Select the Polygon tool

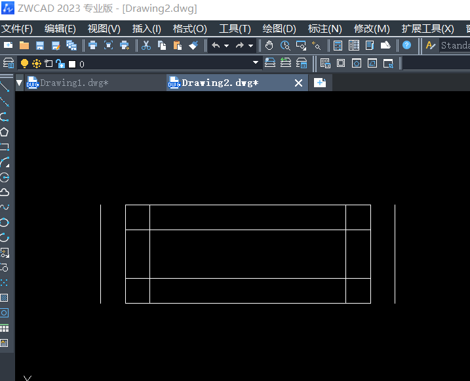[x=5, y=132]
